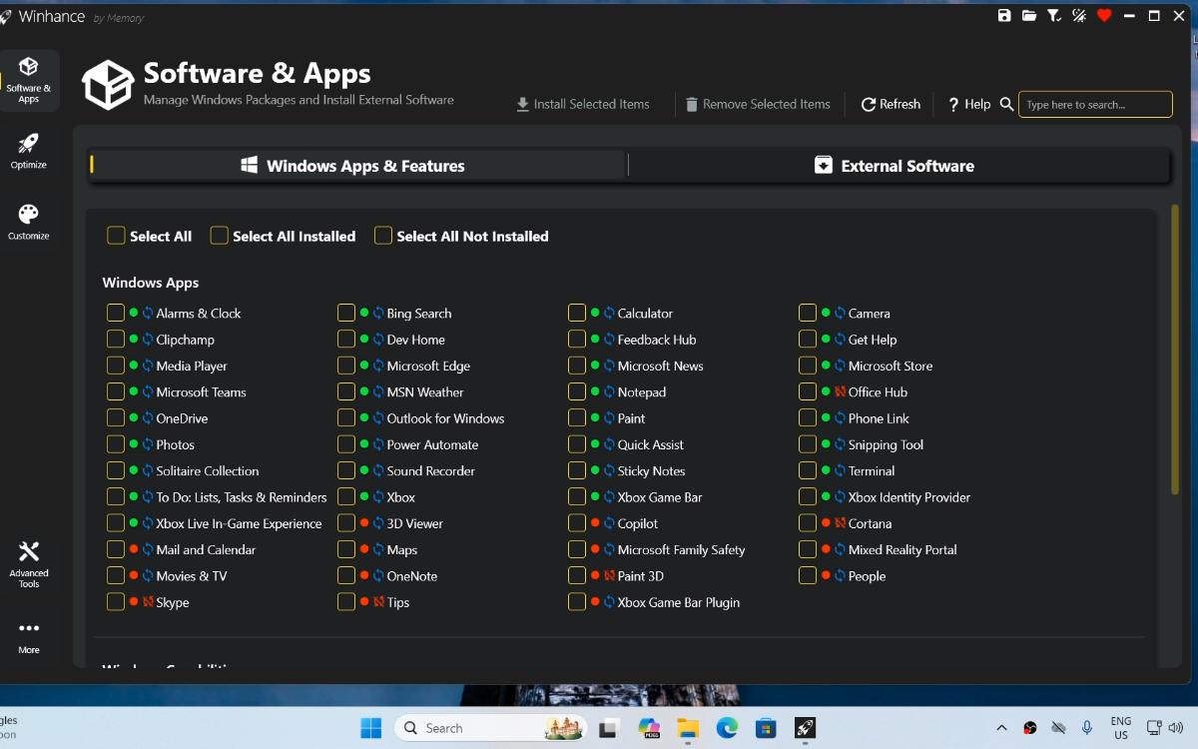Select the Copilot app checkbox
1198x749 pixels.
[x=577, y=523]
